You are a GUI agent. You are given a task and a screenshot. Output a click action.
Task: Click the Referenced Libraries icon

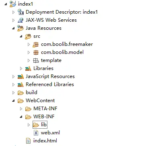click(20, 84)
